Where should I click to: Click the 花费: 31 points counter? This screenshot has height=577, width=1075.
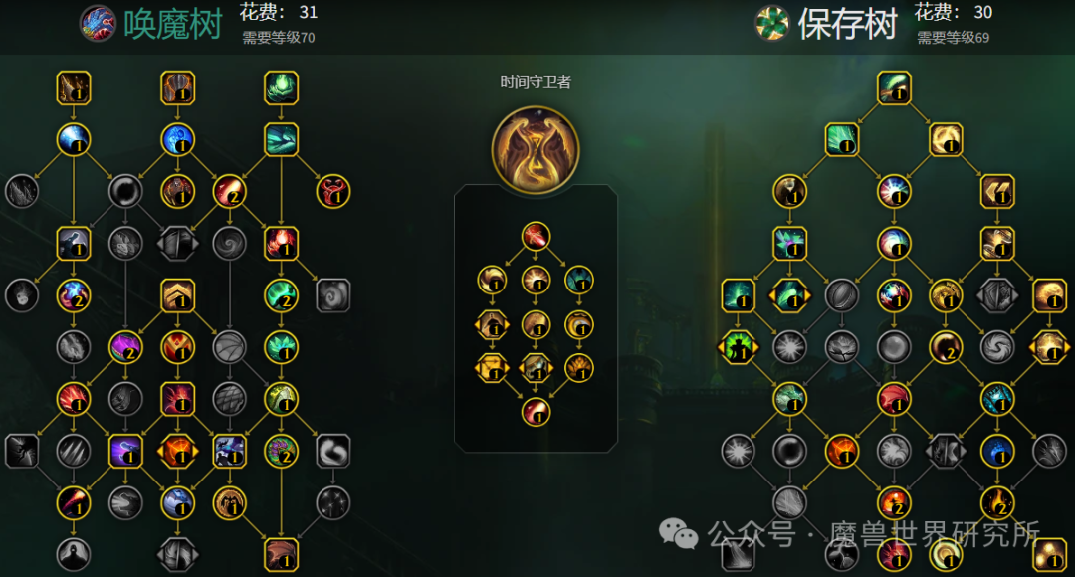[x=279, y=12]
